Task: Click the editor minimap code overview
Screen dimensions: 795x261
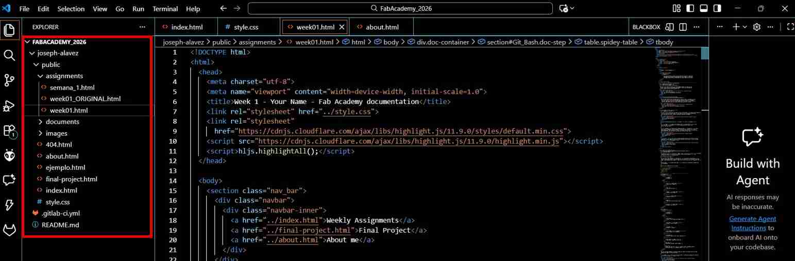Action: click(680, 154)
